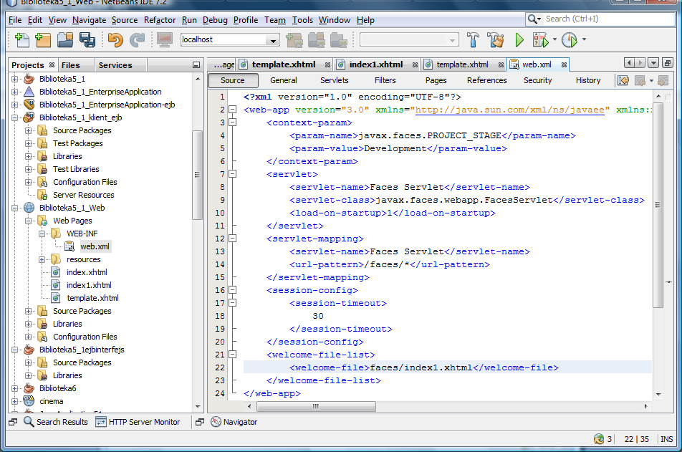This screenshot has height=452, width=682.
Task: Run the project with green arrow
Action: coord(519,40)
